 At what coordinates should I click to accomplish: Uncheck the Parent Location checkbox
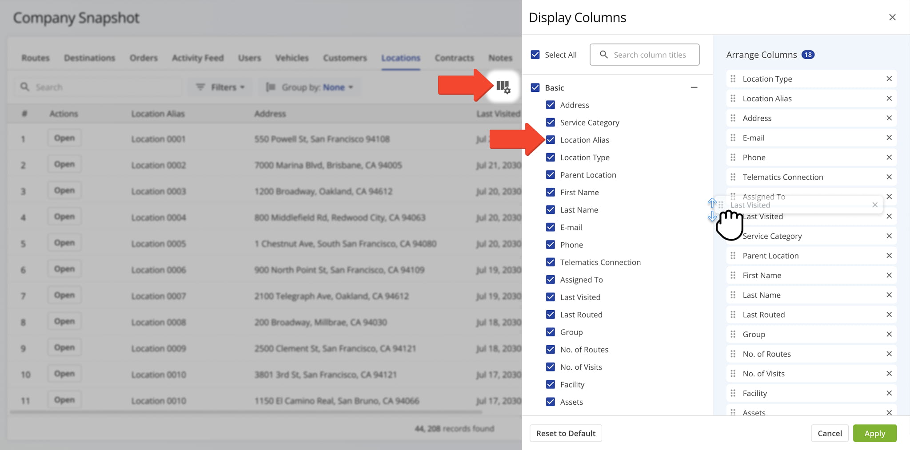551,175
